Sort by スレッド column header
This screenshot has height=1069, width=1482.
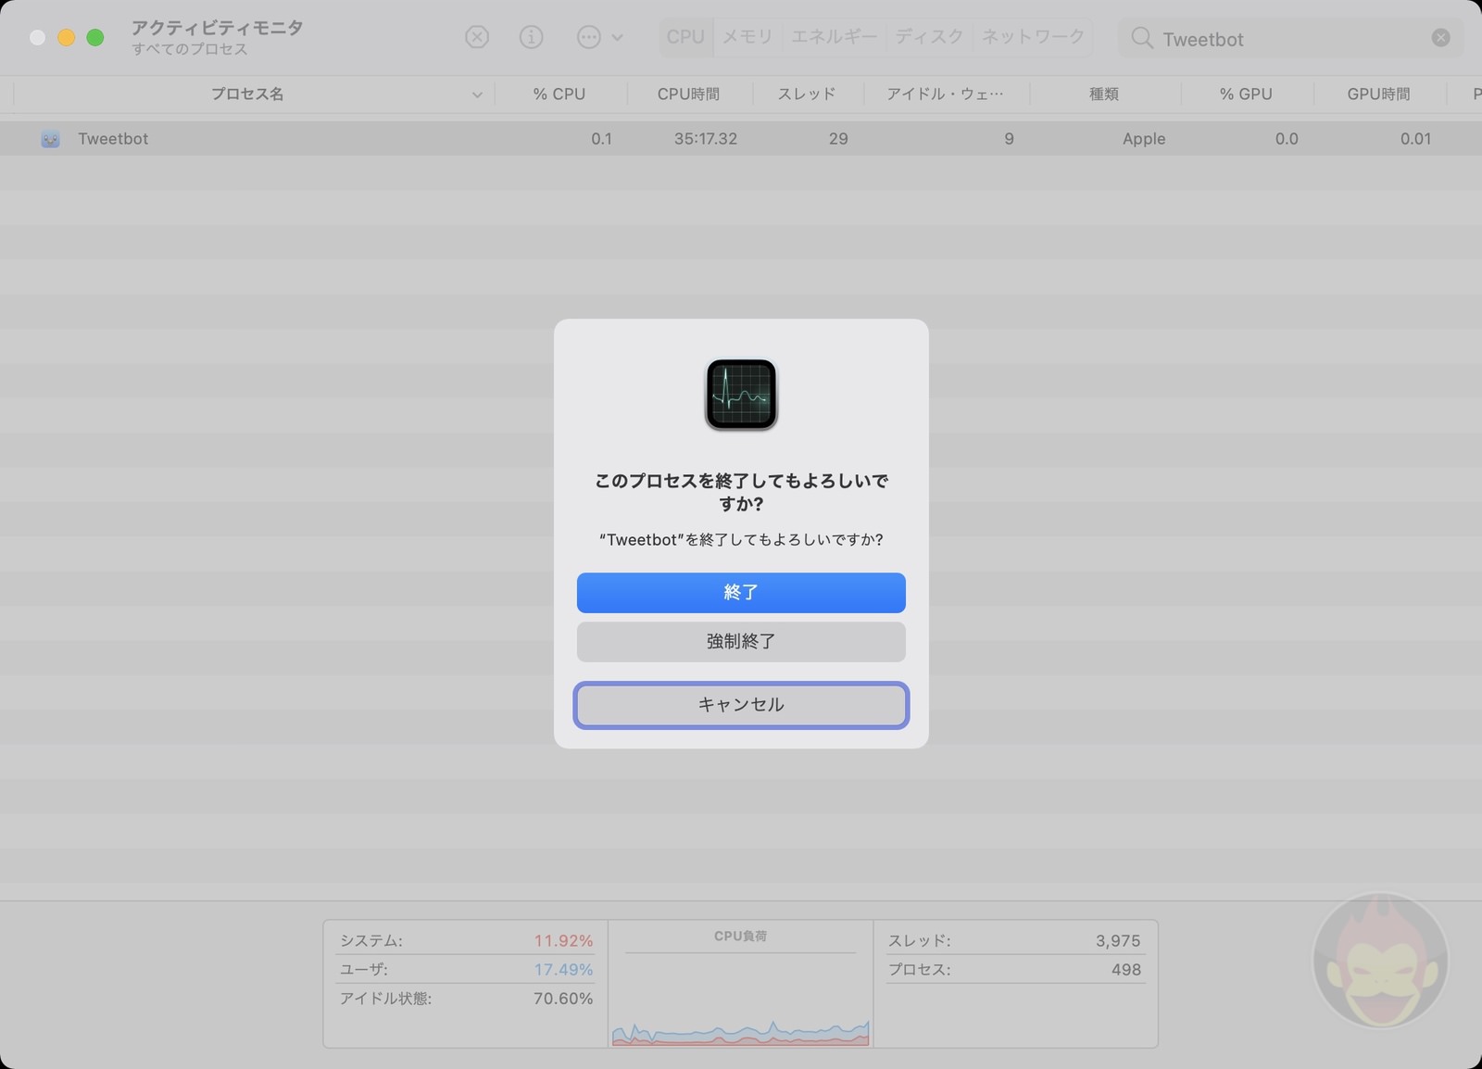pyautogui.click(x=807, y=94)
